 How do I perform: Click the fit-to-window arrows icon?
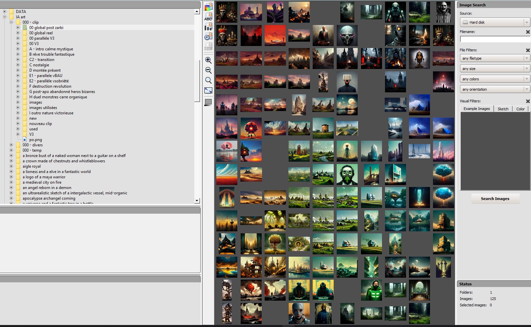208,90
